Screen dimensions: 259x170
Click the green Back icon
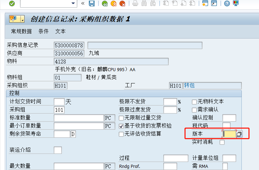coord(105,4)
